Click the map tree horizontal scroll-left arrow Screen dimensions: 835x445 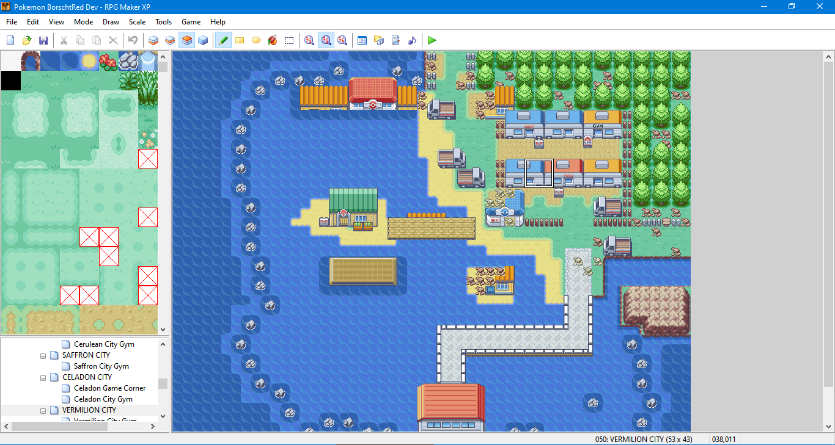[6, 427]
